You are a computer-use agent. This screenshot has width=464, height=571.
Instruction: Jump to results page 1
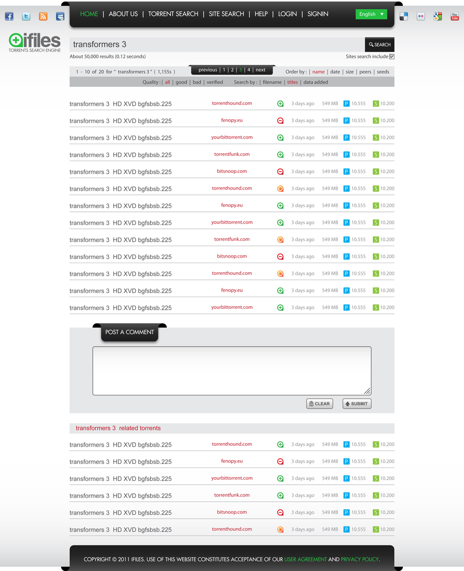tap(224, 70)
